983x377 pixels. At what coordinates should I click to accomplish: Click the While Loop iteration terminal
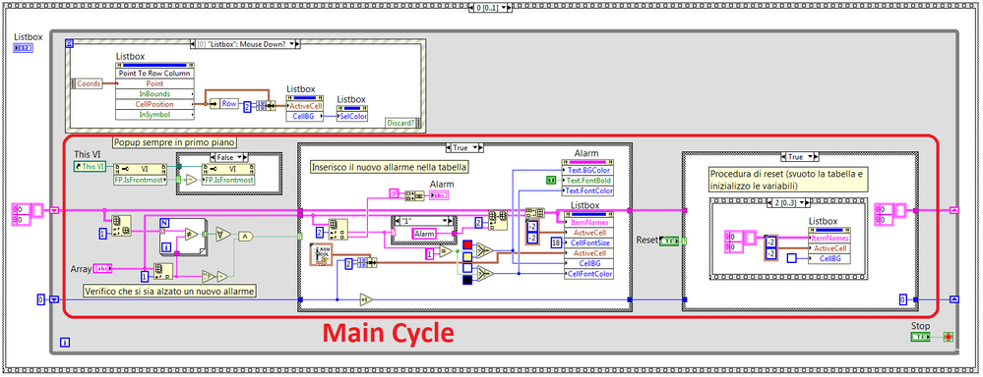tap(64, 342)
